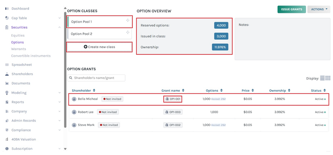333x155 pixels.
Task: Open grant OP1-002
Action: click(x=173, y=125)
